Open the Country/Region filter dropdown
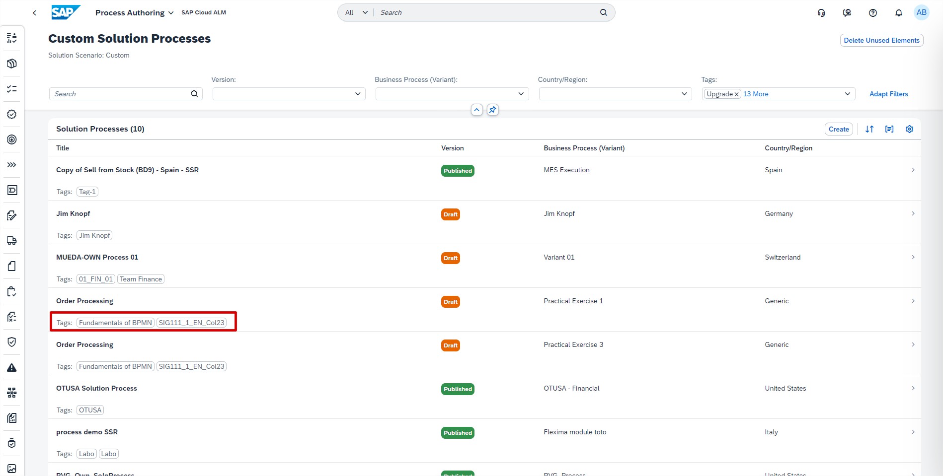 tap(684, 94)
